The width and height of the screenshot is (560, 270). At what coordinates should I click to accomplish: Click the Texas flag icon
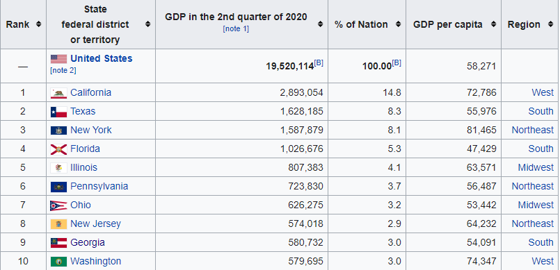click(58, 112)
